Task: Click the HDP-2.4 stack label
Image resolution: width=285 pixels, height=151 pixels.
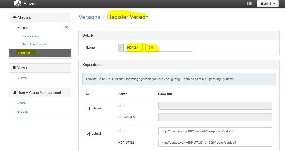Action: click(x=133, y=48)
